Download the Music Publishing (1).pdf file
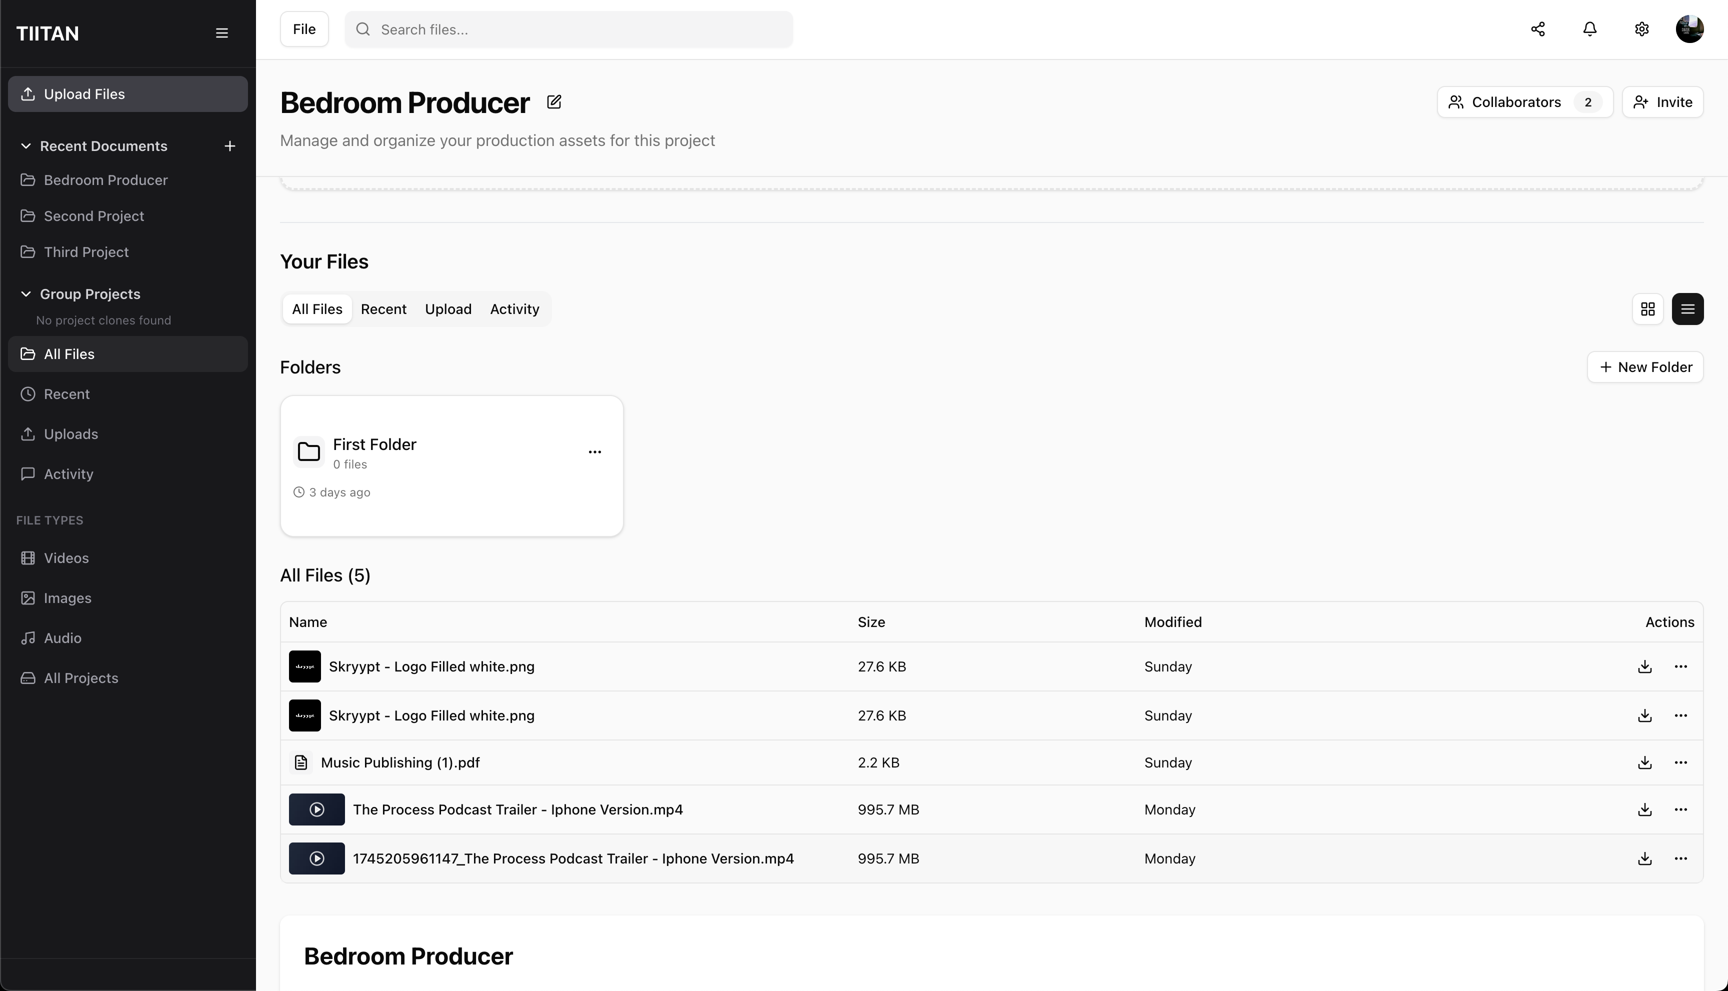The height and width of the screenshot is (991, 1728). click(x=1644, y=762)
